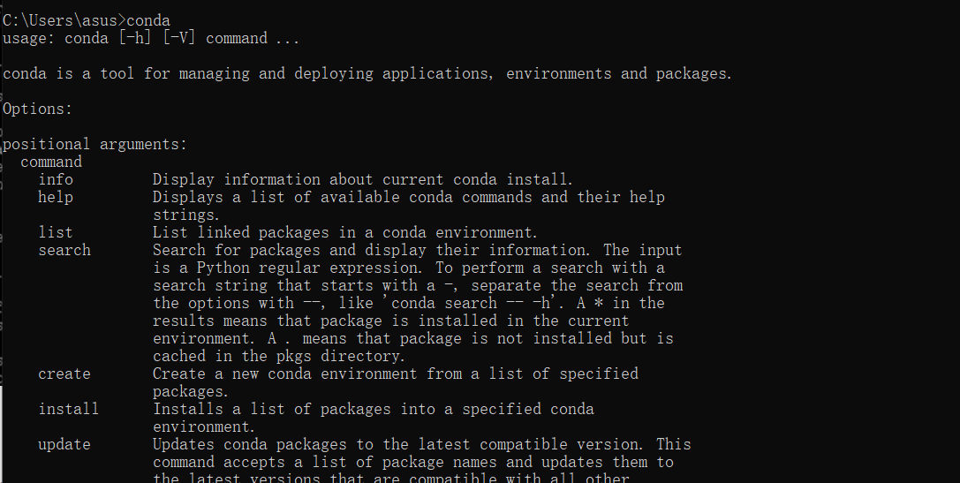
Task: Select the 'positional arguments:' heading
Action: 94,145
